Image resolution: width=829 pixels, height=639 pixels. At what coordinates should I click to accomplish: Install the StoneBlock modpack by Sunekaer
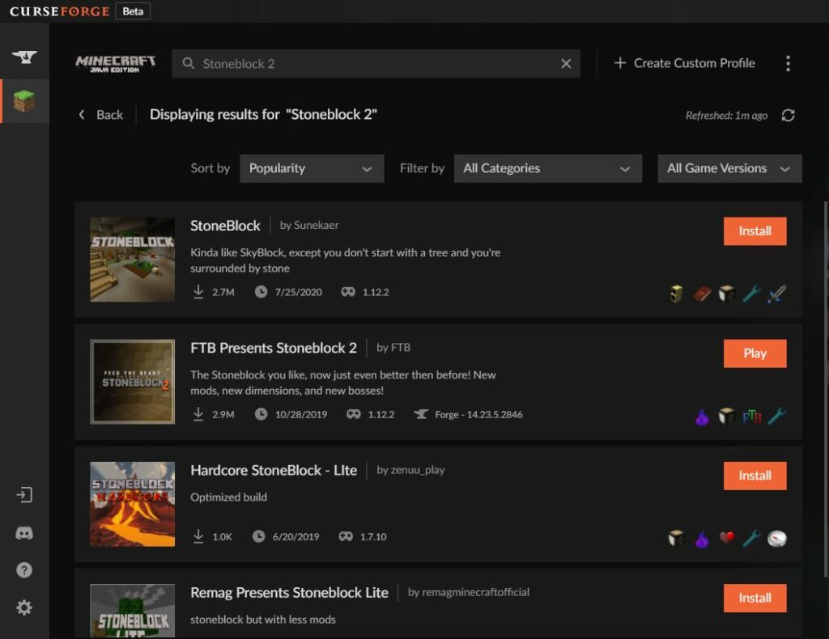(x=755, y=231)
